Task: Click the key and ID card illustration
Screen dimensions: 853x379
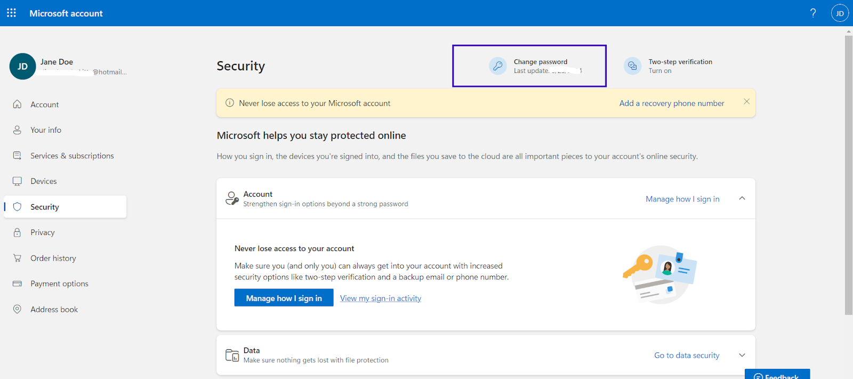Action: coord(660,275)
